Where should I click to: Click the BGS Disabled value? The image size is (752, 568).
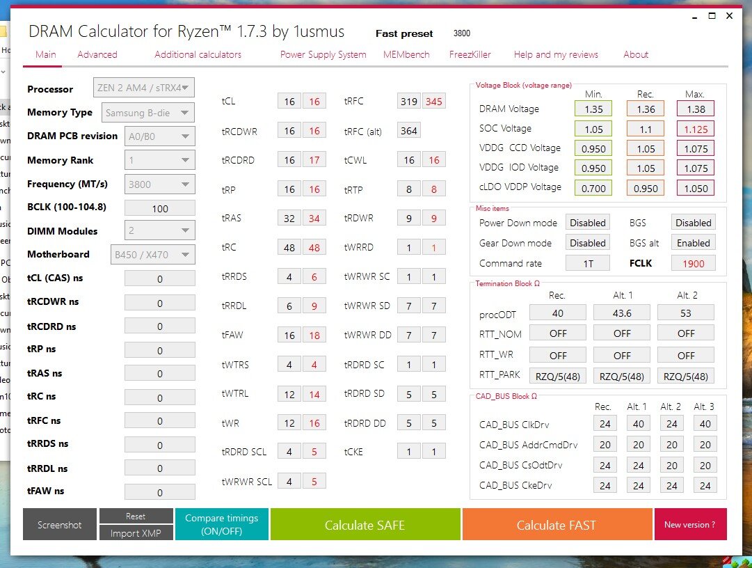point(693,223)
